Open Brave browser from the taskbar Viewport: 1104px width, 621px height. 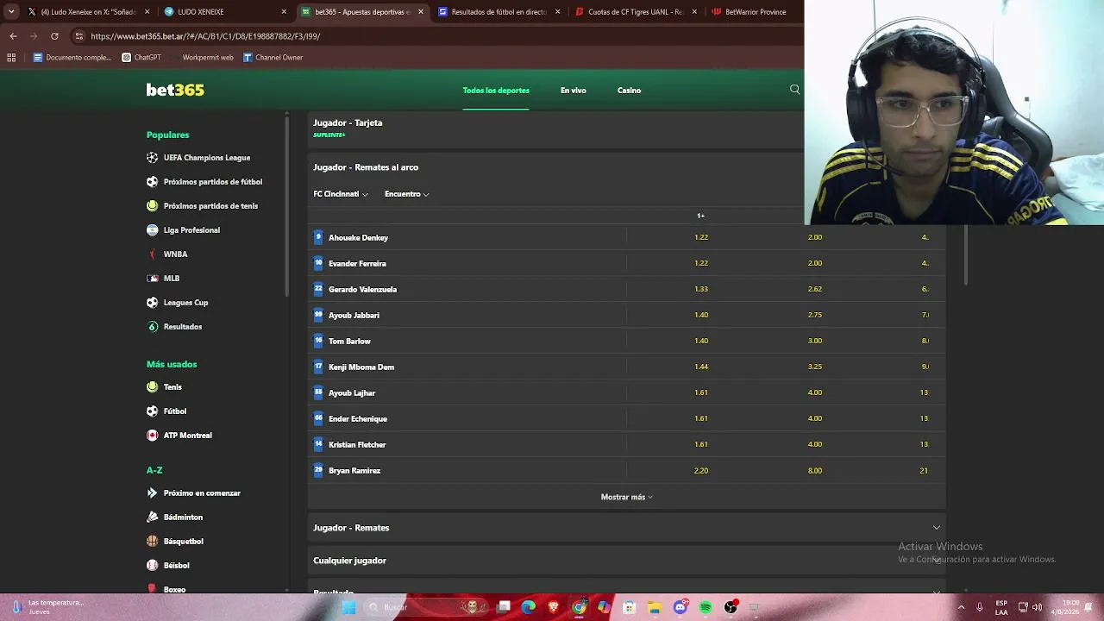[x=554, y=607]
